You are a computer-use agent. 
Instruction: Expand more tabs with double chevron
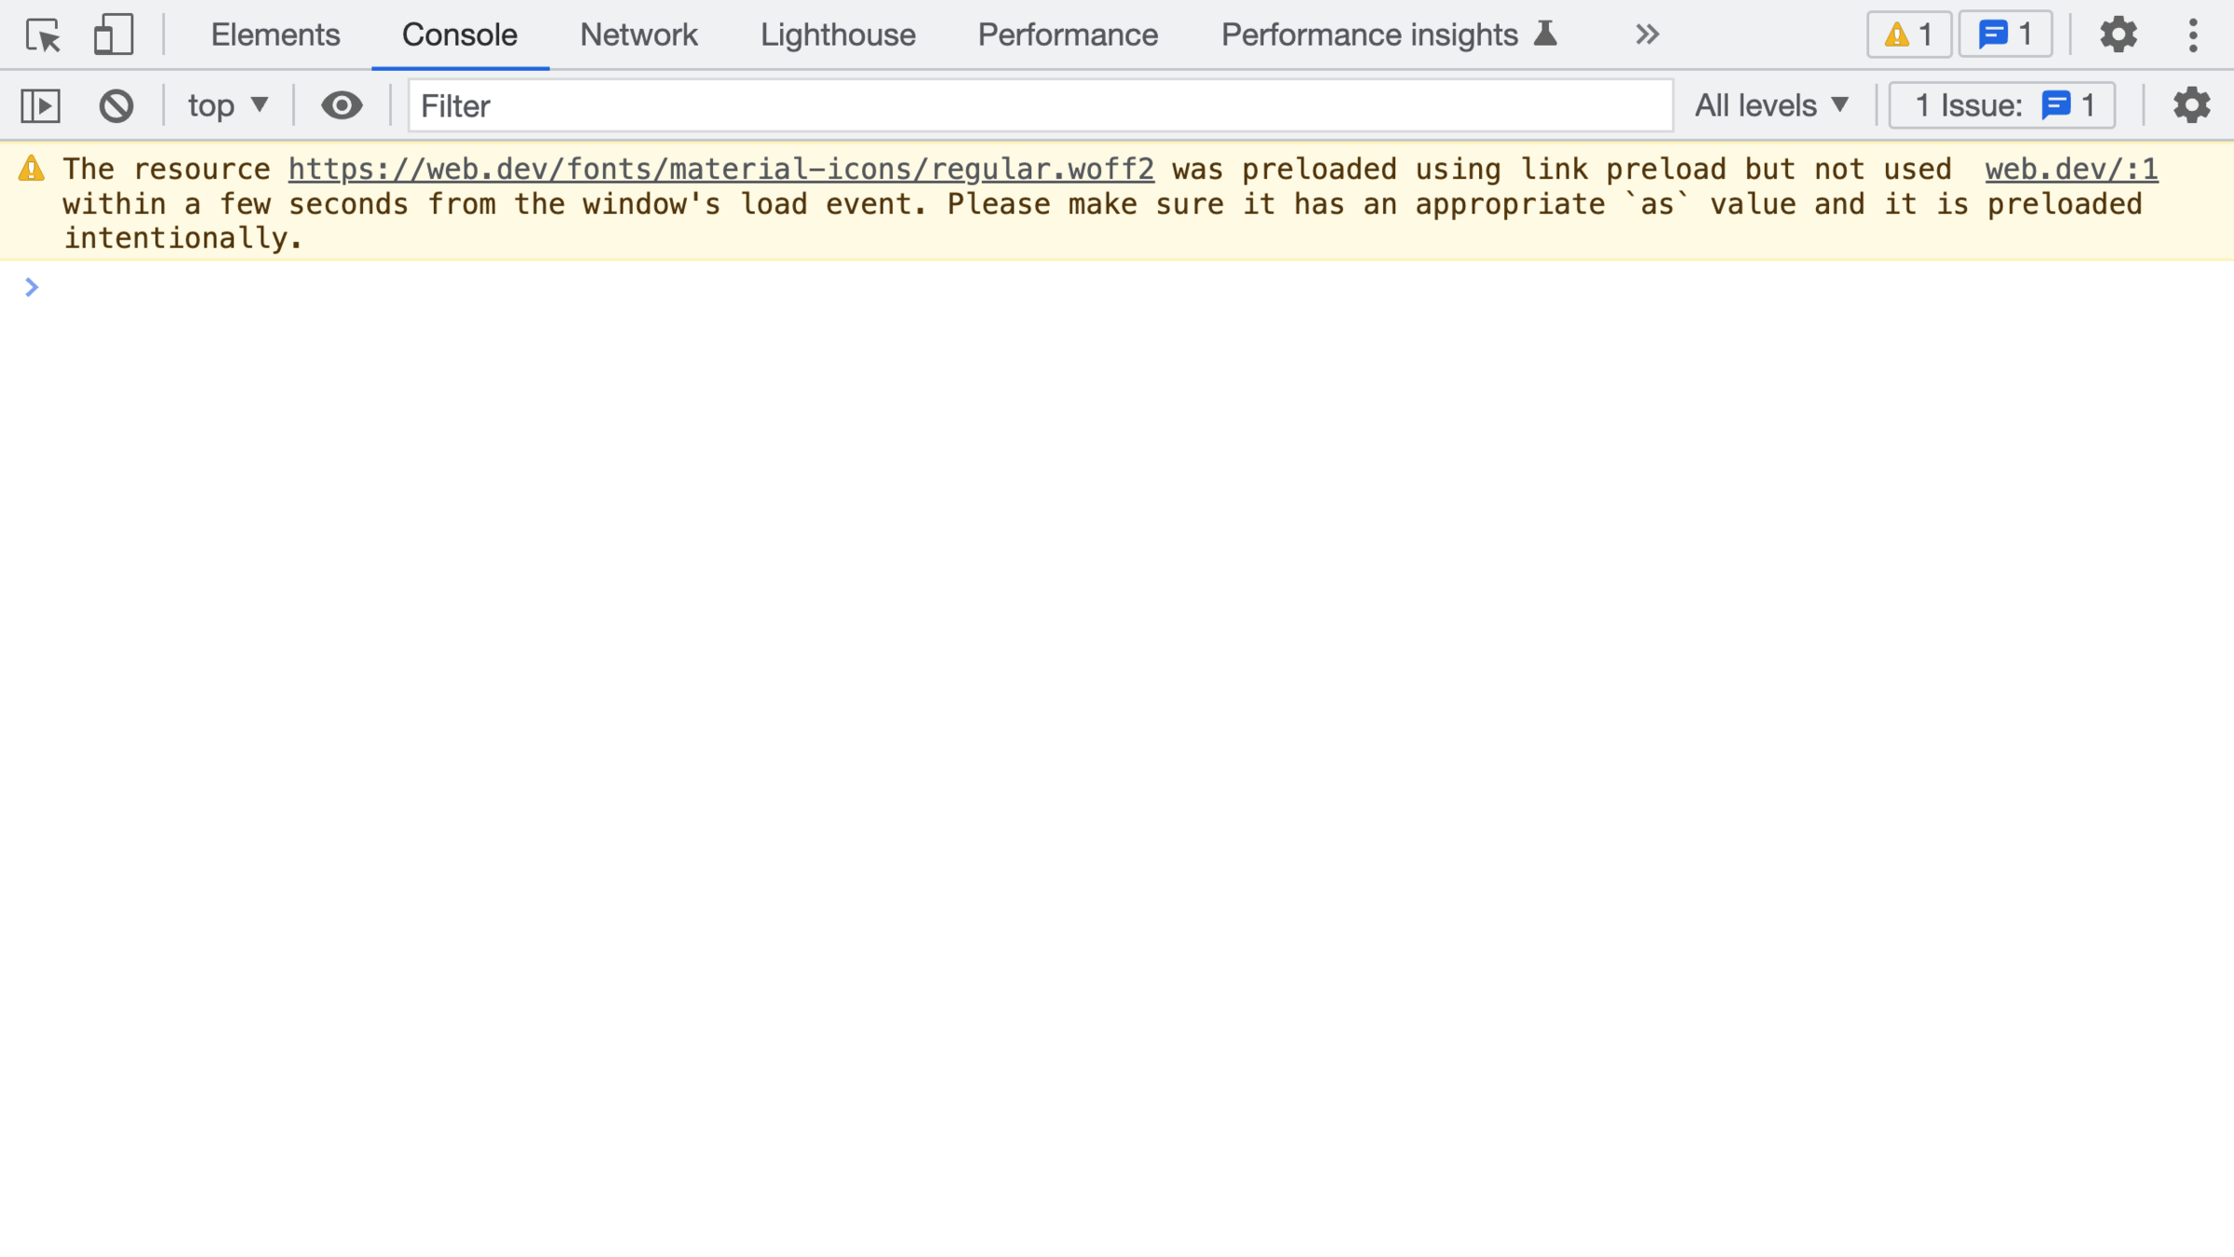[1647, 35]
